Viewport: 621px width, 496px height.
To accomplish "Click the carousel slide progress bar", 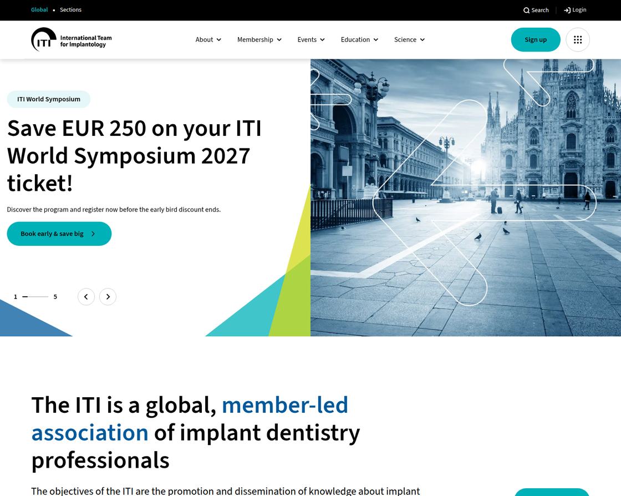I will 35,297.
